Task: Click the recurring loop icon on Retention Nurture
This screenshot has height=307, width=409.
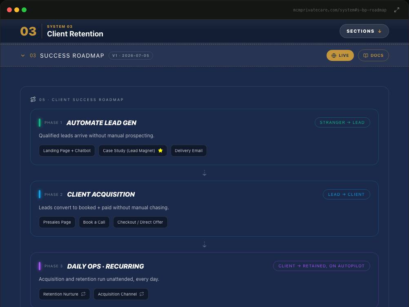Action: click(x=83, y=294)
